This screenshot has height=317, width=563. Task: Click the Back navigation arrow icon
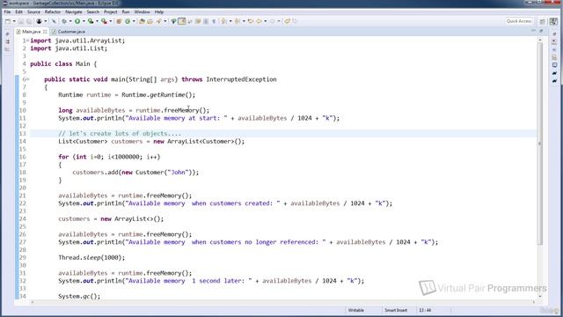pyautogui.click(x=260, y=21)
